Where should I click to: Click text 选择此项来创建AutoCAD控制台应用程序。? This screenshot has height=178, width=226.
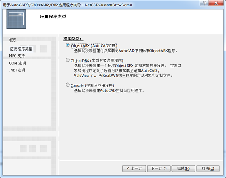pyautogui.click(x=109, y=91)
